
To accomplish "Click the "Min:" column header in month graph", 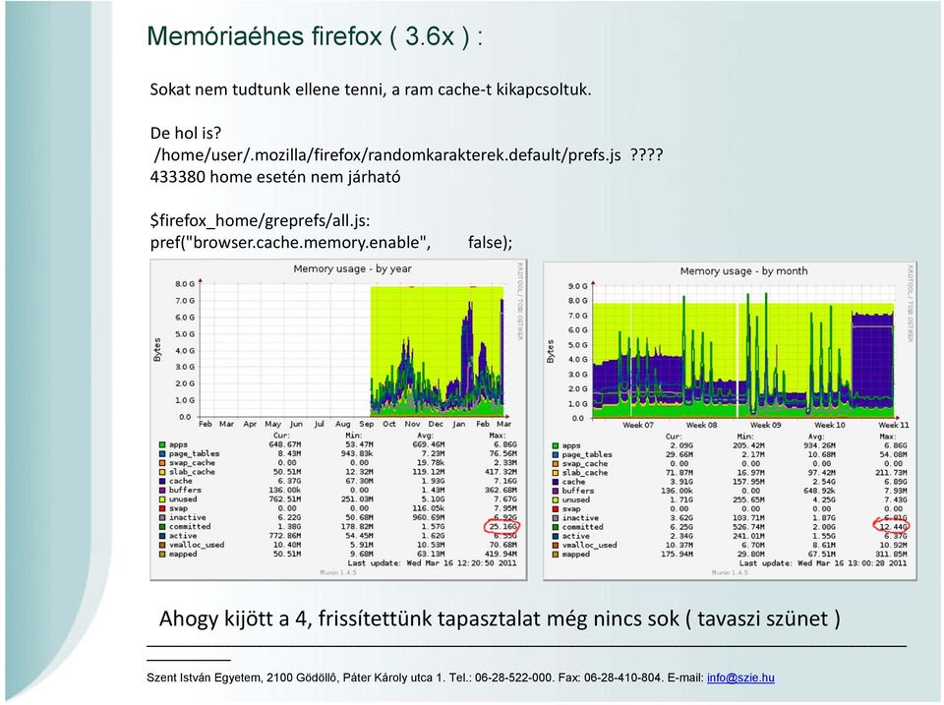I will tap(744, 436).
